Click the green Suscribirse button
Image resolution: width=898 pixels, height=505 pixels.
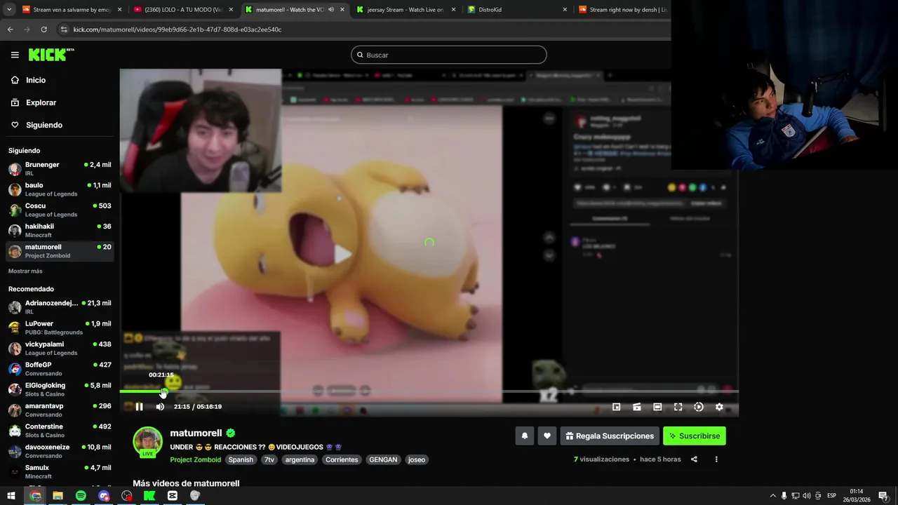(x=695, y=436)
